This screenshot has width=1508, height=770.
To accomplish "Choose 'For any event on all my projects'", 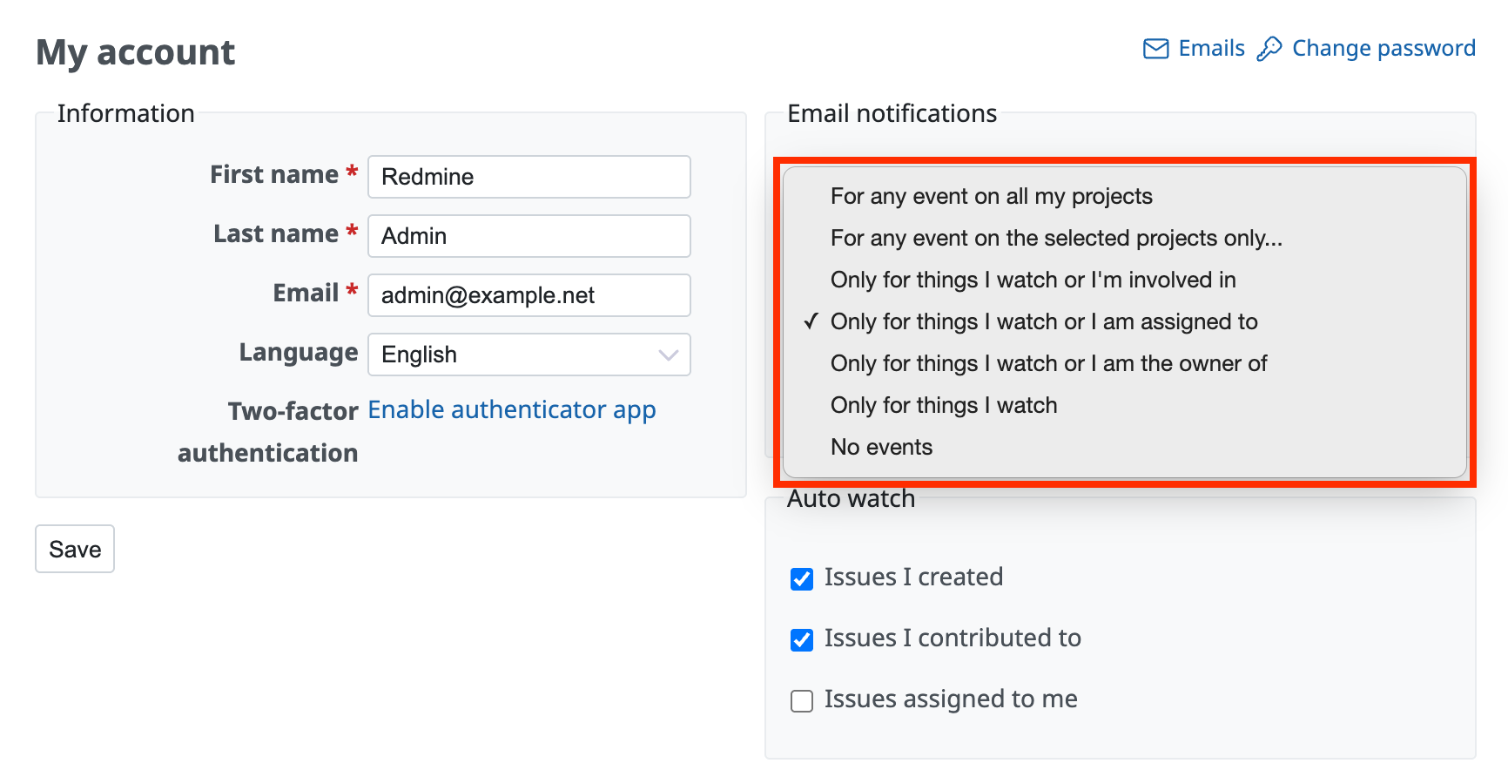I will [1124, 196].
